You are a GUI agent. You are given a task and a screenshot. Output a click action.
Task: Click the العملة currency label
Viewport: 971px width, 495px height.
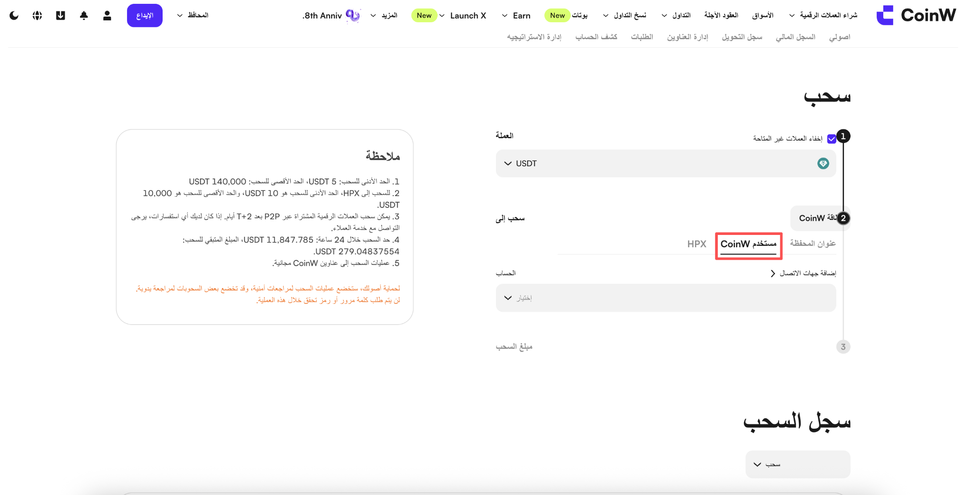[x=504, y=135]
